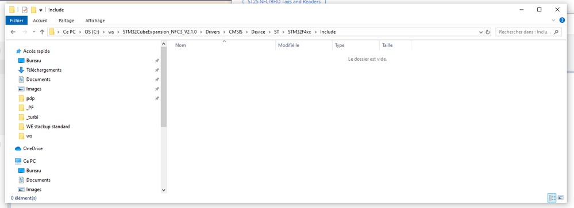
Task: Switch to the Accueil ribbon tab
Action: click(40, 21)
